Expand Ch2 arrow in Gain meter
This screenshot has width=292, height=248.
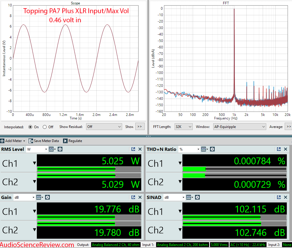[35, 230]
